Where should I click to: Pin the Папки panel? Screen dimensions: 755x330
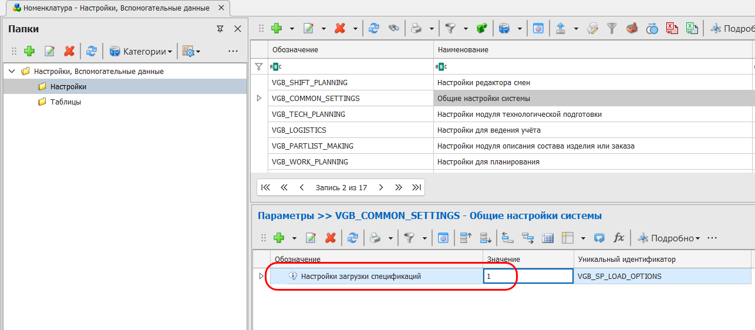pyautogui.click(x=220, y=29)
